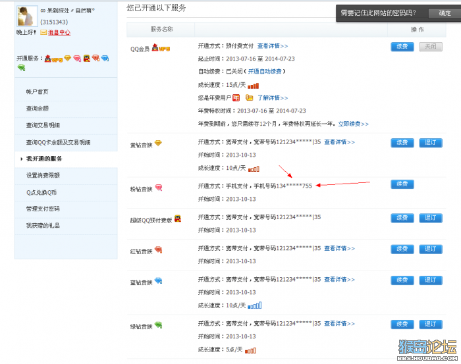
Task: Open 查询余额 in the sidebar
Action: (37, 109)
